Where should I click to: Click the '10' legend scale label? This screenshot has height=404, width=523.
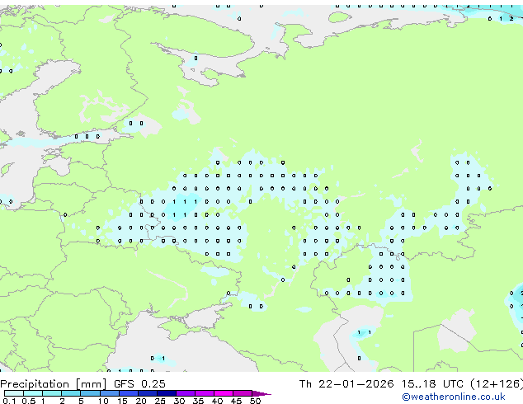tap(103, 401)
